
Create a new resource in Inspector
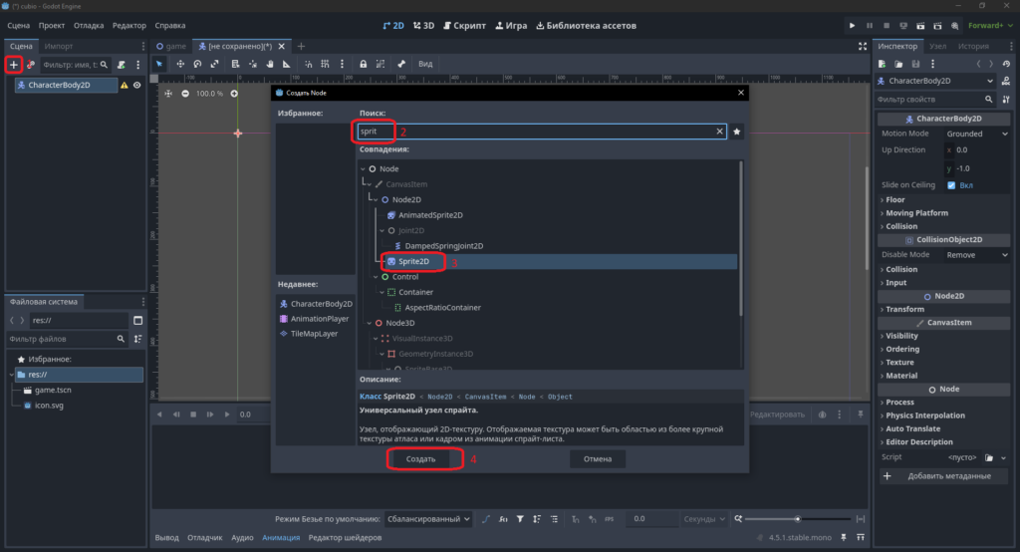click(x=883, y=64)
